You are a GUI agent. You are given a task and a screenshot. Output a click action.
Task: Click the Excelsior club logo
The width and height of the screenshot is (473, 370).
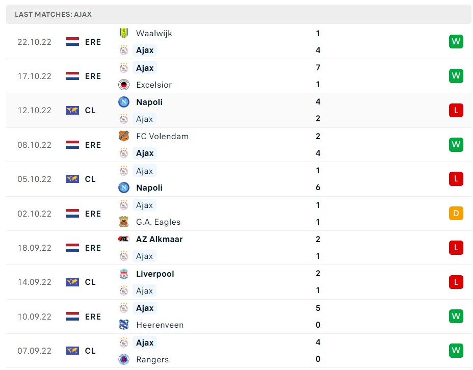click(x=123, y=85)
